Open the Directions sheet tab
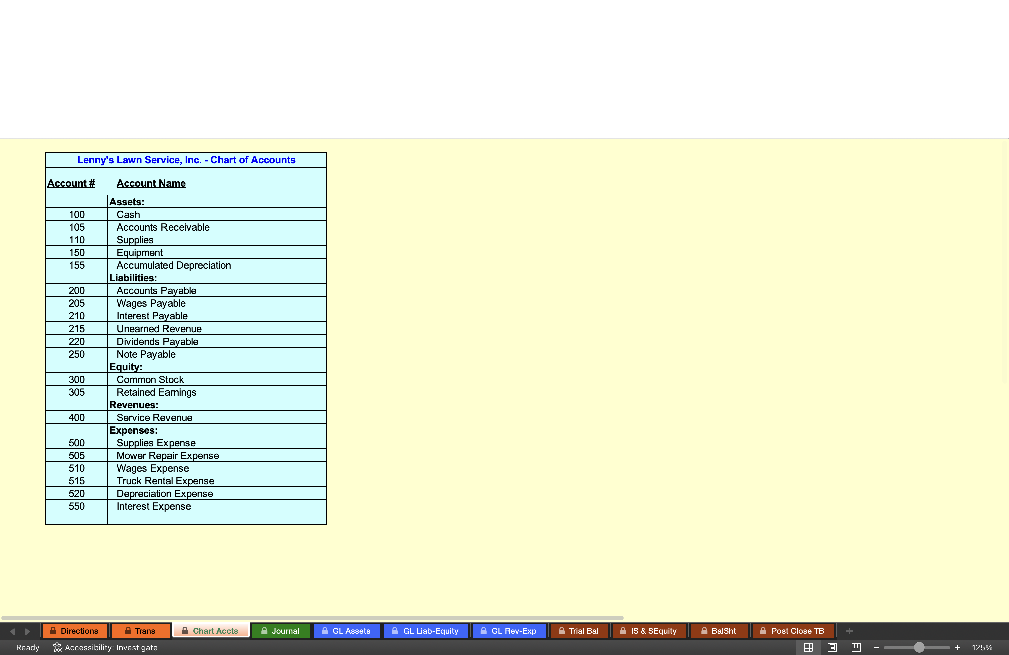The width and height of the screenshot is (1009, 655). pyautogui.click(x=75, y=631)
